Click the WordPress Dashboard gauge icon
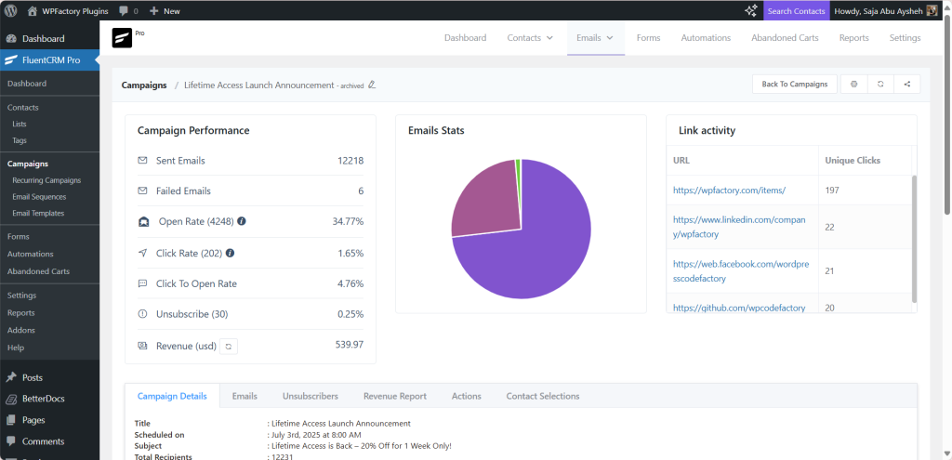The height and width of the screenshot is (460, 952). click(11, 38)
